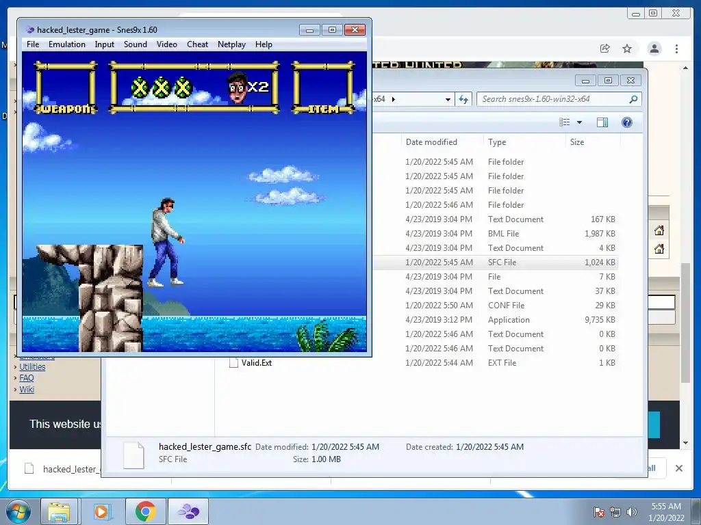Select the Application row of 9,735 KB
This screenshot has height=525, width=701.
tap(494, 320)
